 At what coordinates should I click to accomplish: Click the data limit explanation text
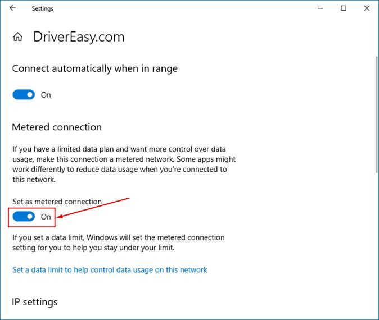119,243
